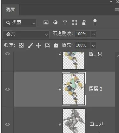
Task: Click clipping arrow on sketch layer
Action: pyautogui.click(x=60, y=124)
